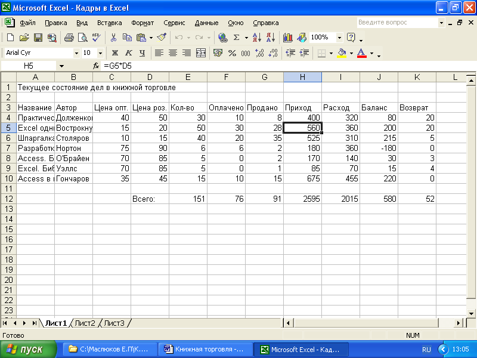
Task: Copy the selection using Copy icon
Action: (x=127, y=38)
